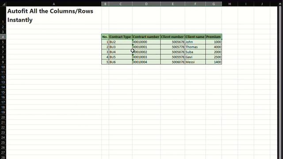Click the 'Client number' header cell
The width and height of the screenshot is (283, 159).
point(173,37)
